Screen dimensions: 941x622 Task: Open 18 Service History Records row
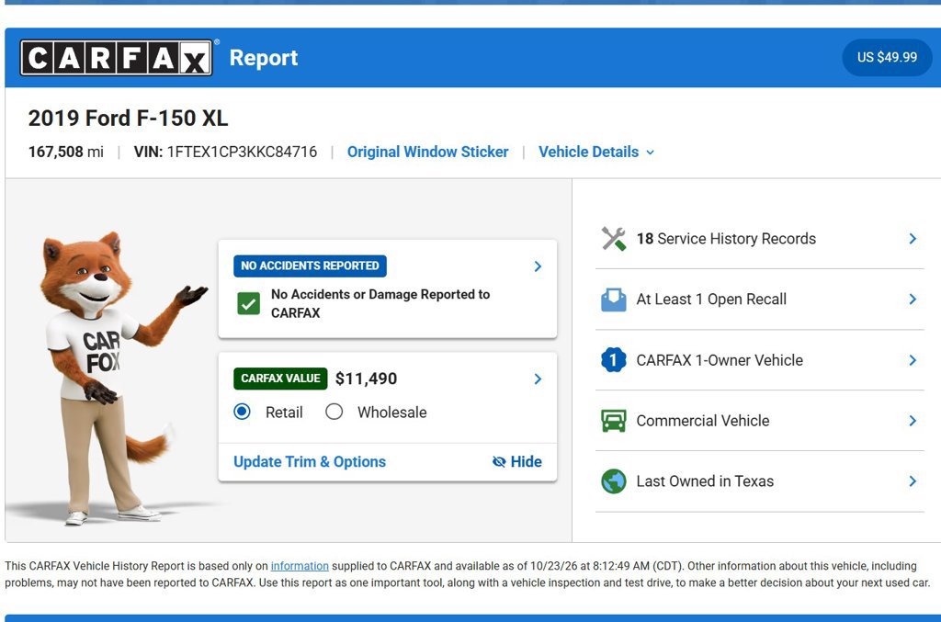[x=759, y=239]
